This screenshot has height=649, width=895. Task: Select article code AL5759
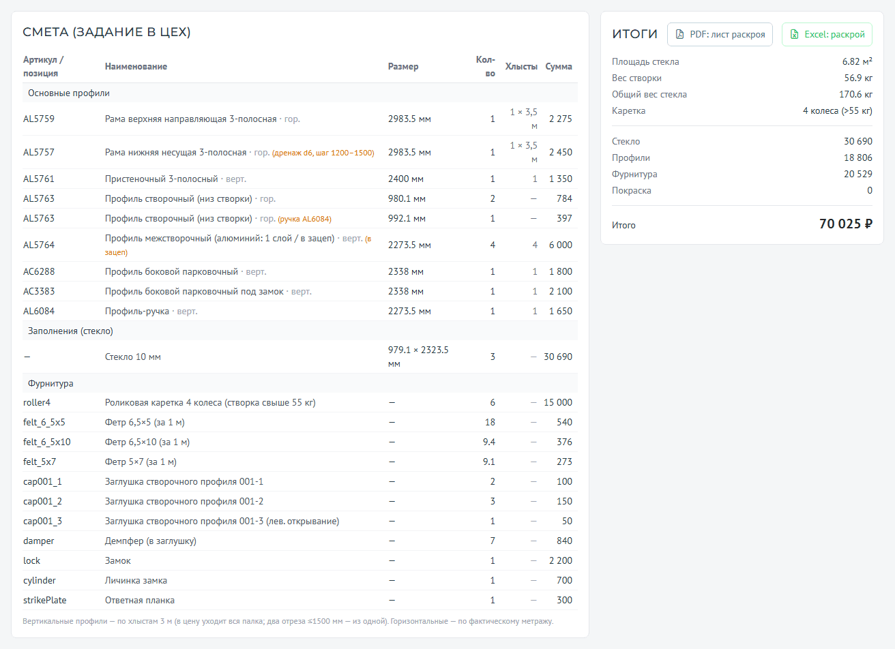39,119
